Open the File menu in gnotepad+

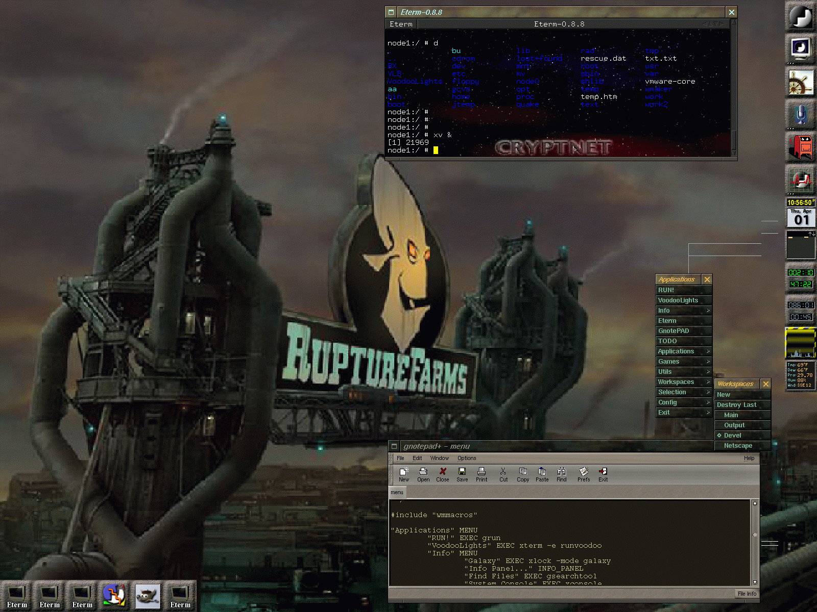(400, 458)
